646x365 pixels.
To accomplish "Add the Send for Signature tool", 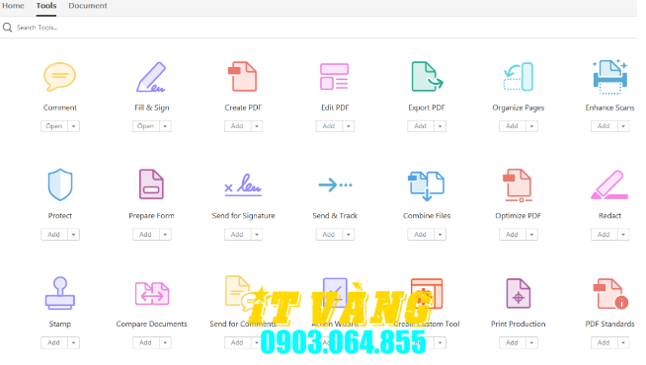I will [x=237, y=235].
